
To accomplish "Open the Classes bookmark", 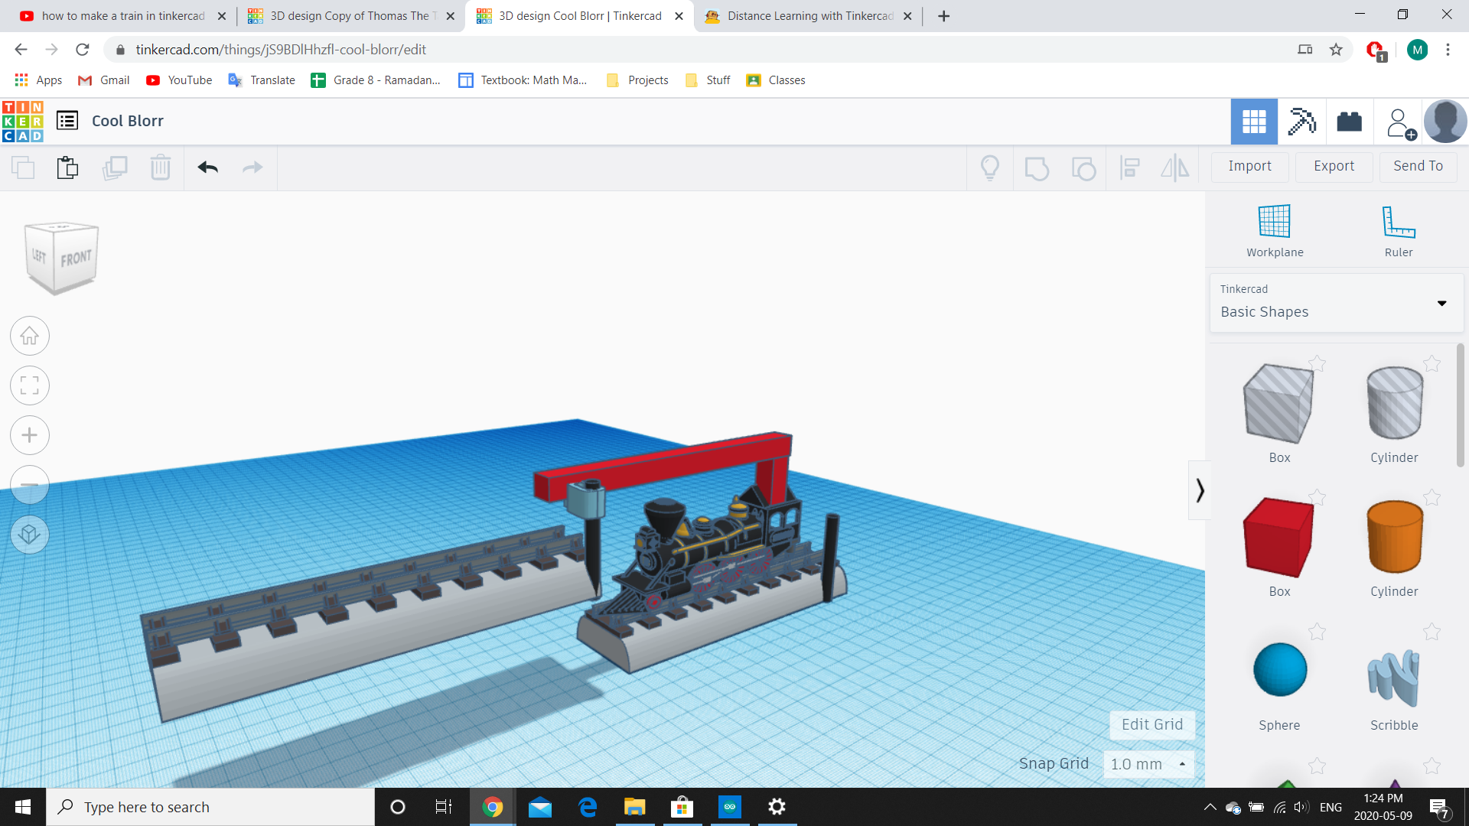I will tap(776, 80).
